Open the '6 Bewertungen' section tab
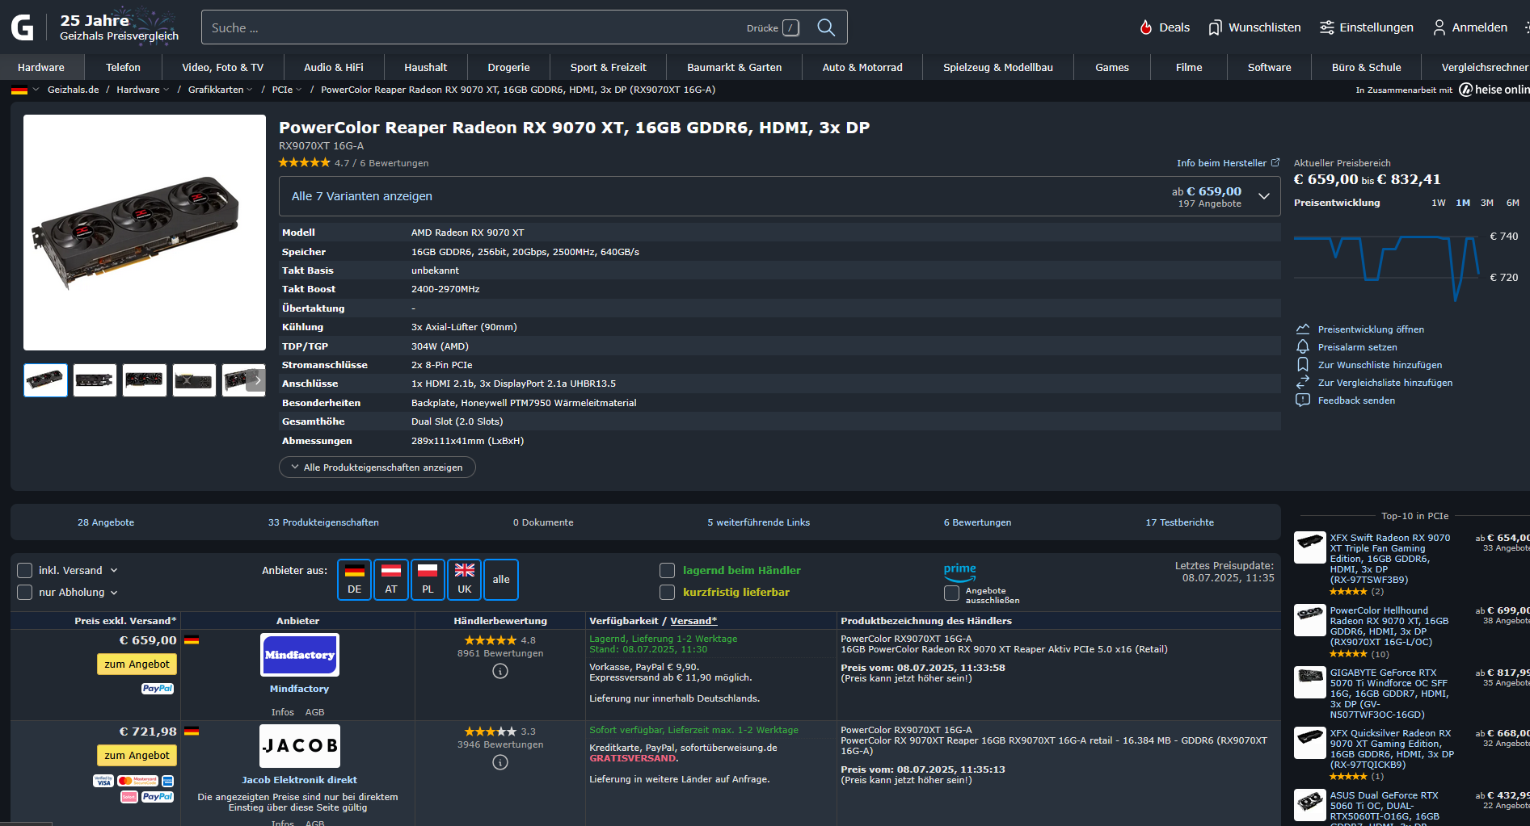Screen dimensions: 1530x826 tap(977, 522)
